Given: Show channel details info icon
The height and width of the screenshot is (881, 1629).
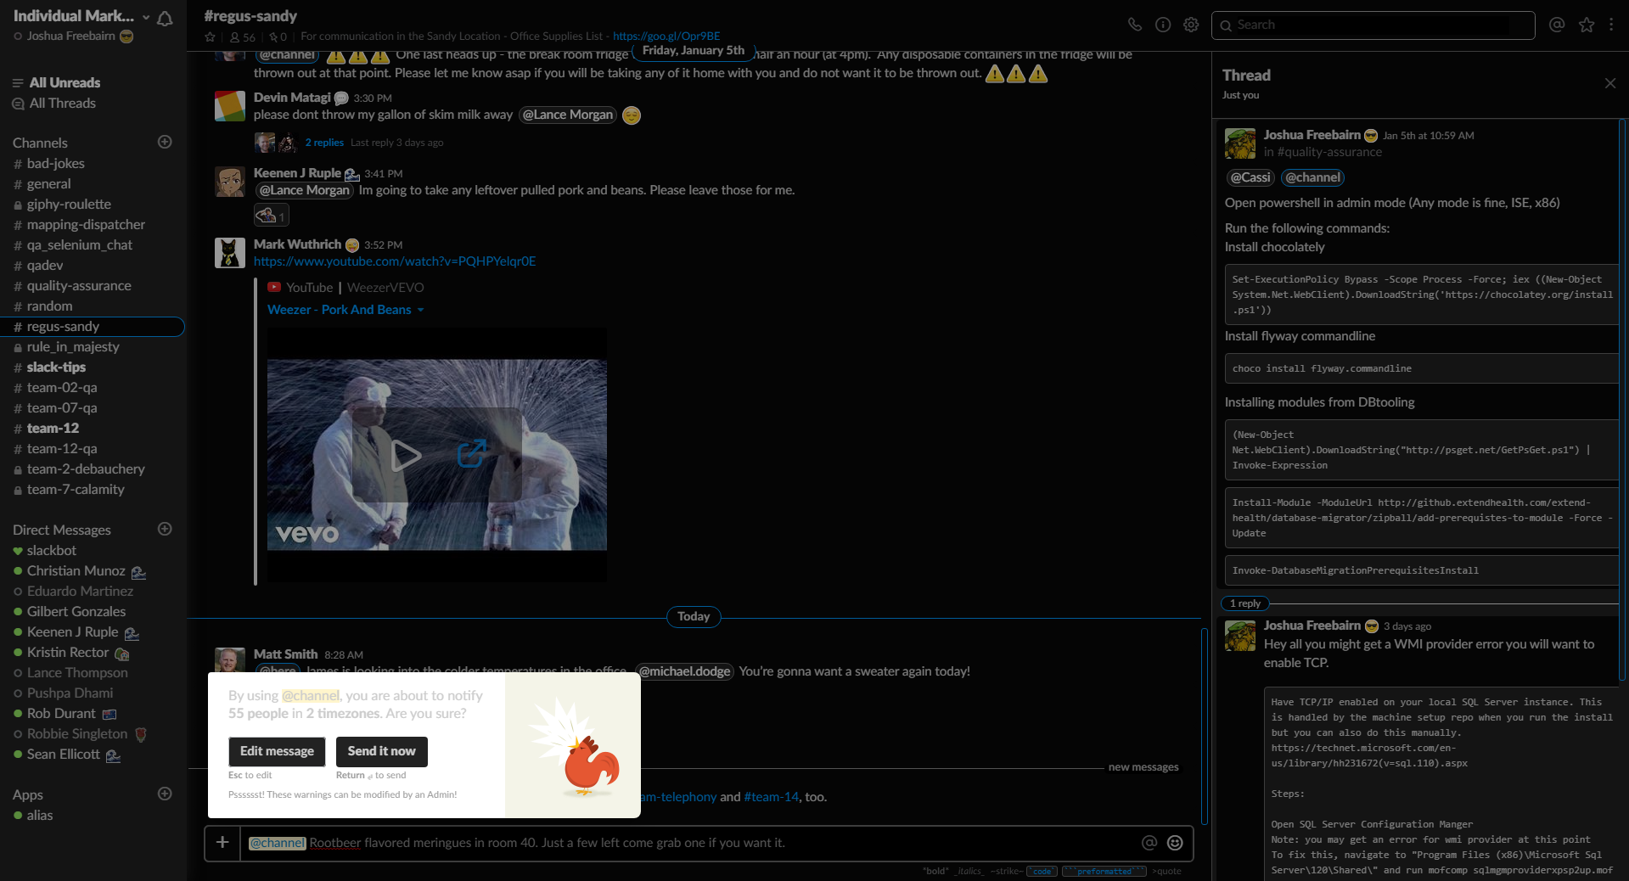Looking at the screenshot, I should coord(1163,25).
